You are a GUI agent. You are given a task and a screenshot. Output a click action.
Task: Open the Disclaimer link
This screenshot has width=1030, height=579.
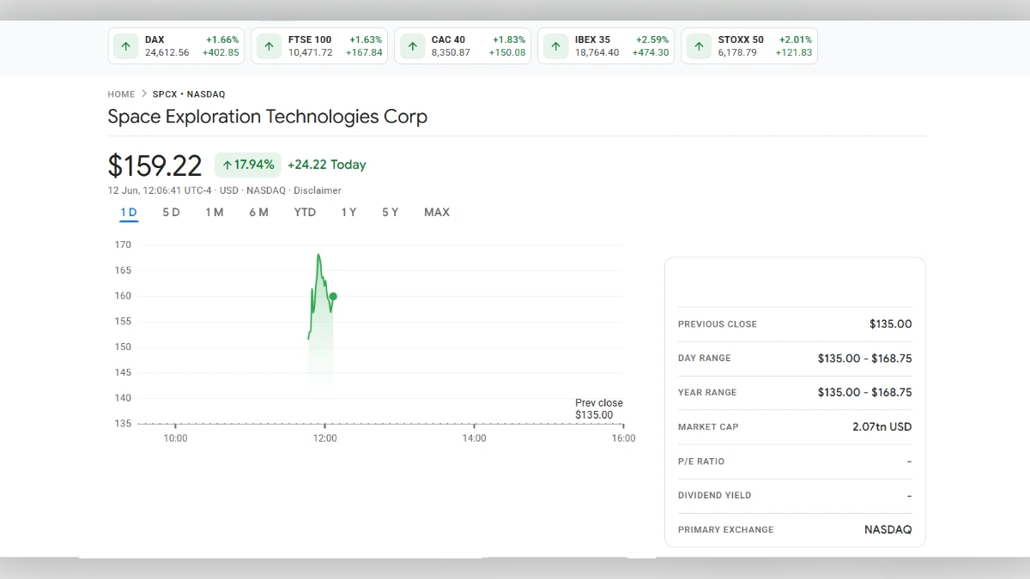pos(318,190)
